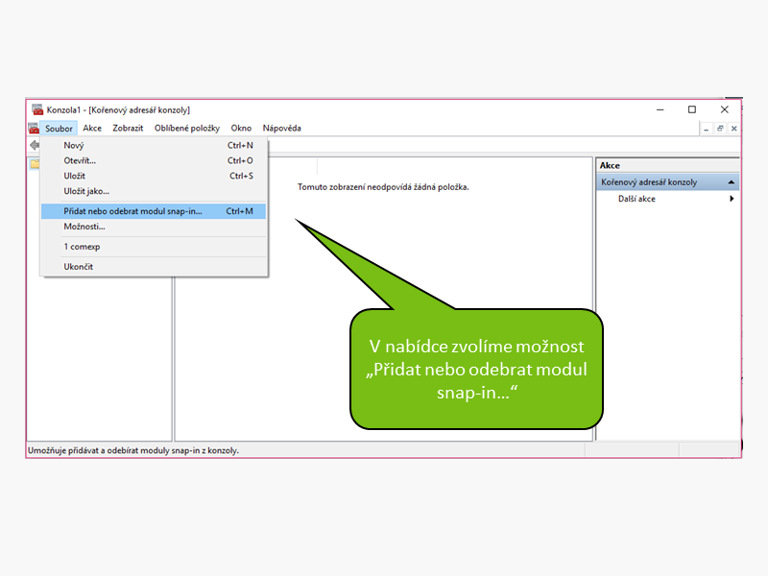Select the folder icon in the console tree

click(x=35, y=163)
